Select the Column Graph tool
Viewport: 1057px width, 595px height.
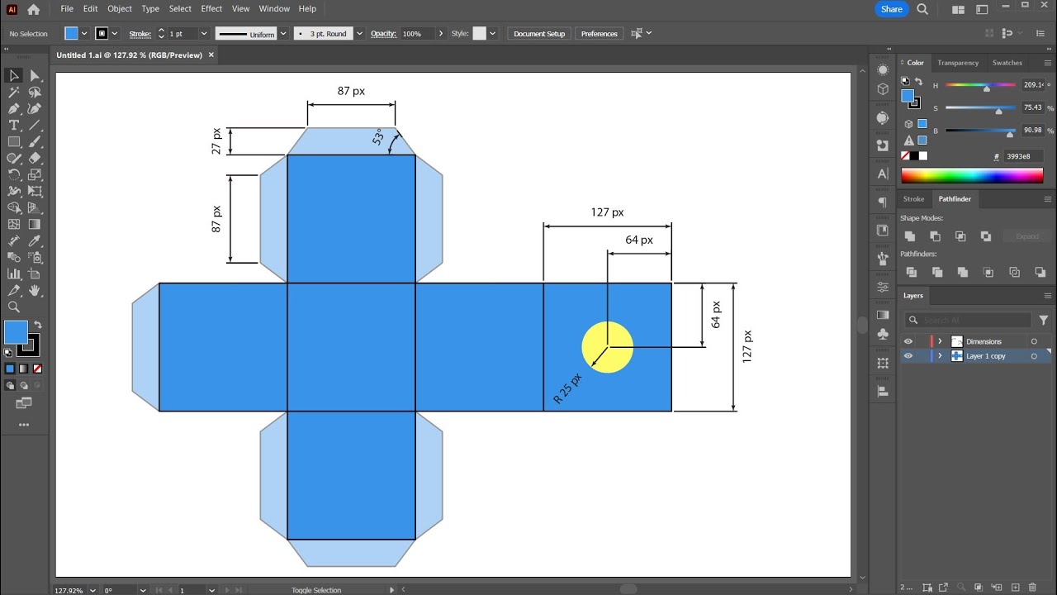pos(14,274)
